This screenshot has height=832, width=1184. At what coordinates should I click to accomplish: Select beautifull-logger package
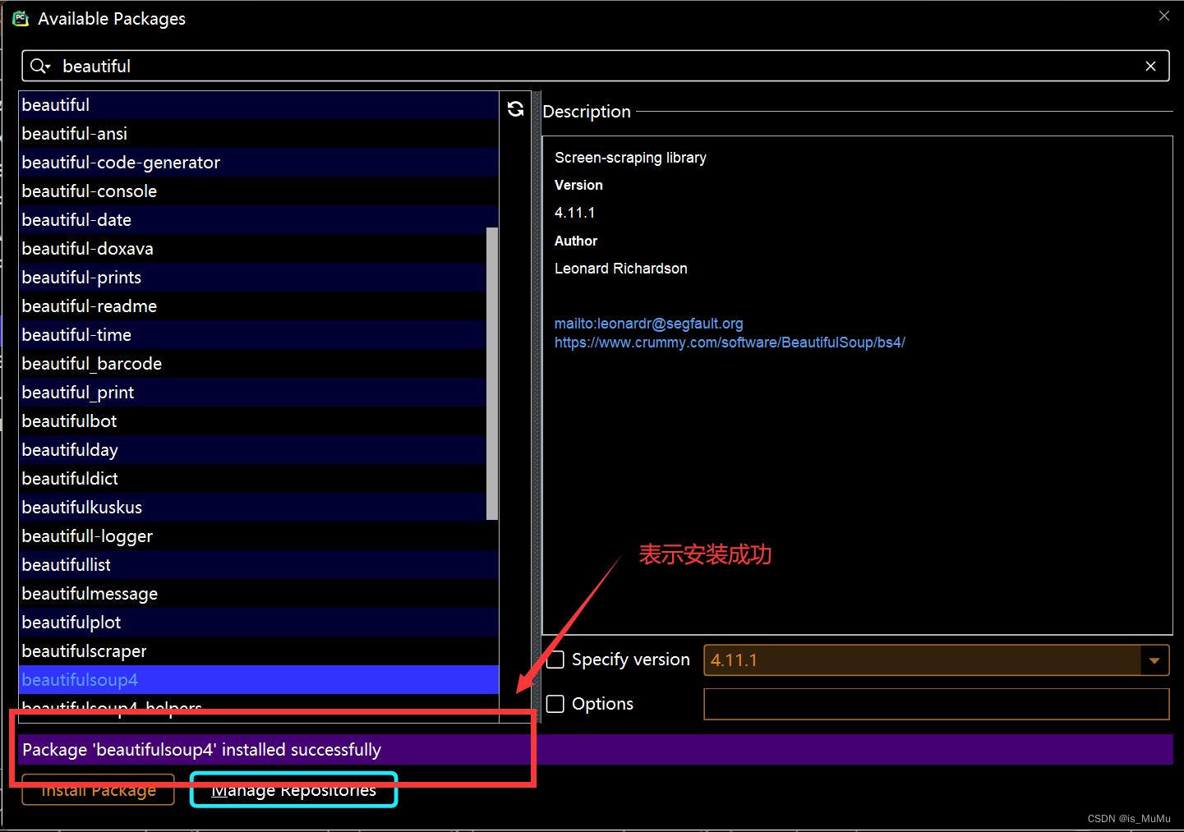pos(259,536)
